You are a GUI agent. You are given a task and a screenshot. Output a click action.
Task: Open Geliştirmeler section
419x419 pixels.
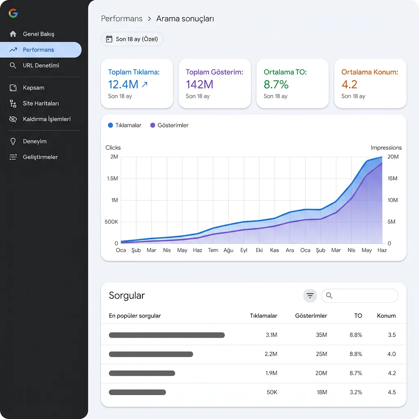click(x=41, y=157)
